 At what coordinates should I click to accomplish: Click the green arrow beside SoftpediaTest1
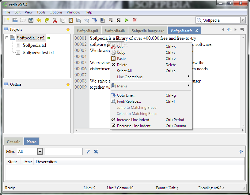[48, 38]
